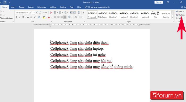The image size is (186, 102).
Task: Click the Bullets list icon
Action: pyautogui.click(x=55, y=12)
